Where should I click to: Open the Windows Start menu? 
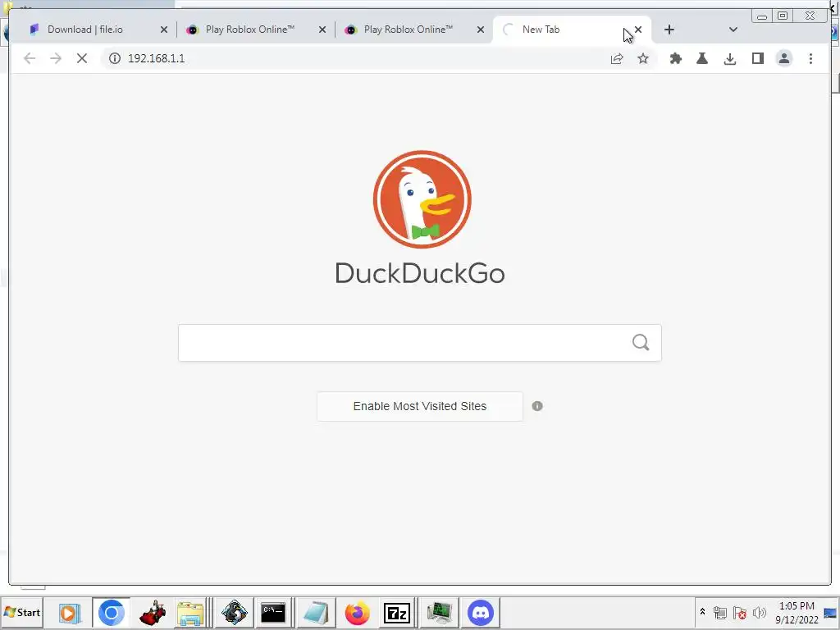tap(22, 612)
